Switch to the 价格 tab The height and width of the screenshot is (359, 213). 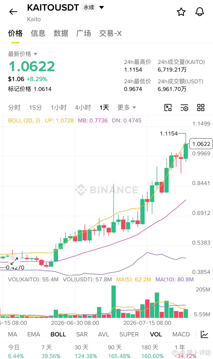15,33
